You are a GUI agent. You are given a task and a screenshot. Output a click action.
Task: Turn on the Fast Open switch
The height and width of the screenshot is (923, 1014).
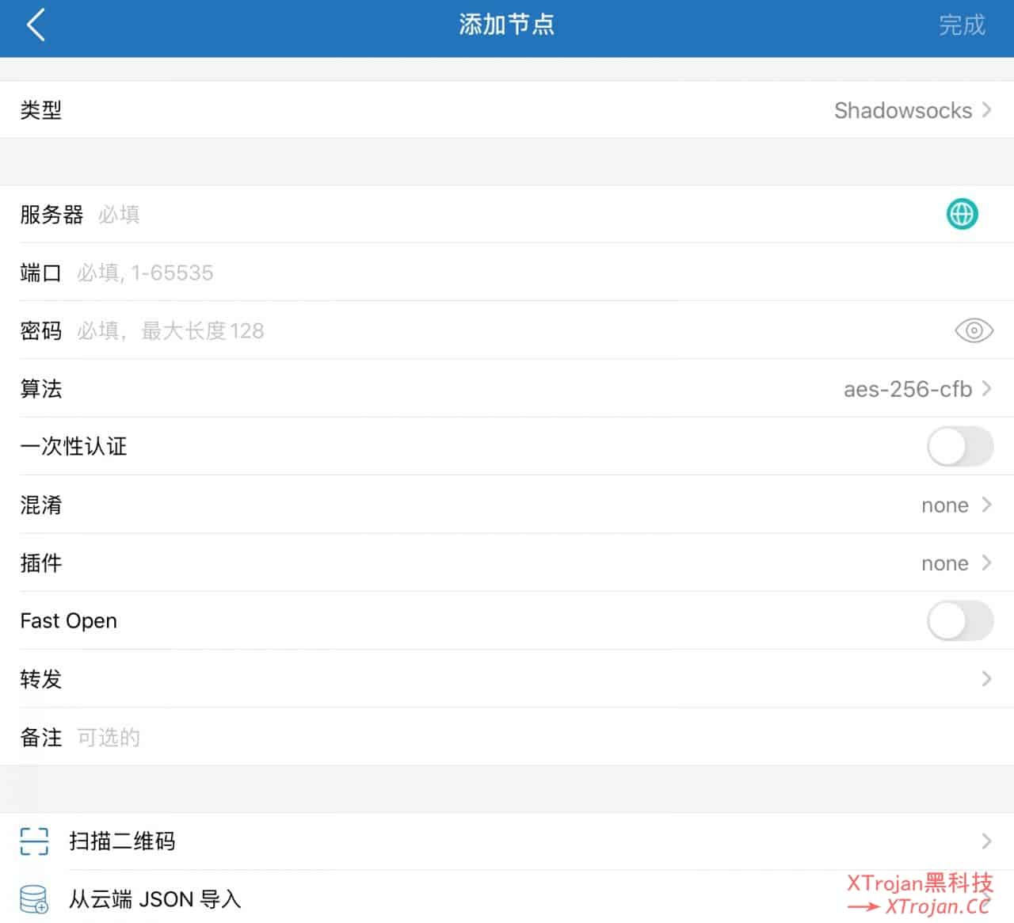[x=959, y=620]
